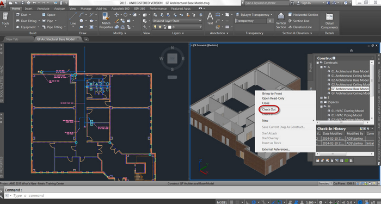Click the Arc tool in Draw panel
The height and width of the screenshot is (204, 381).
[82, 15]
